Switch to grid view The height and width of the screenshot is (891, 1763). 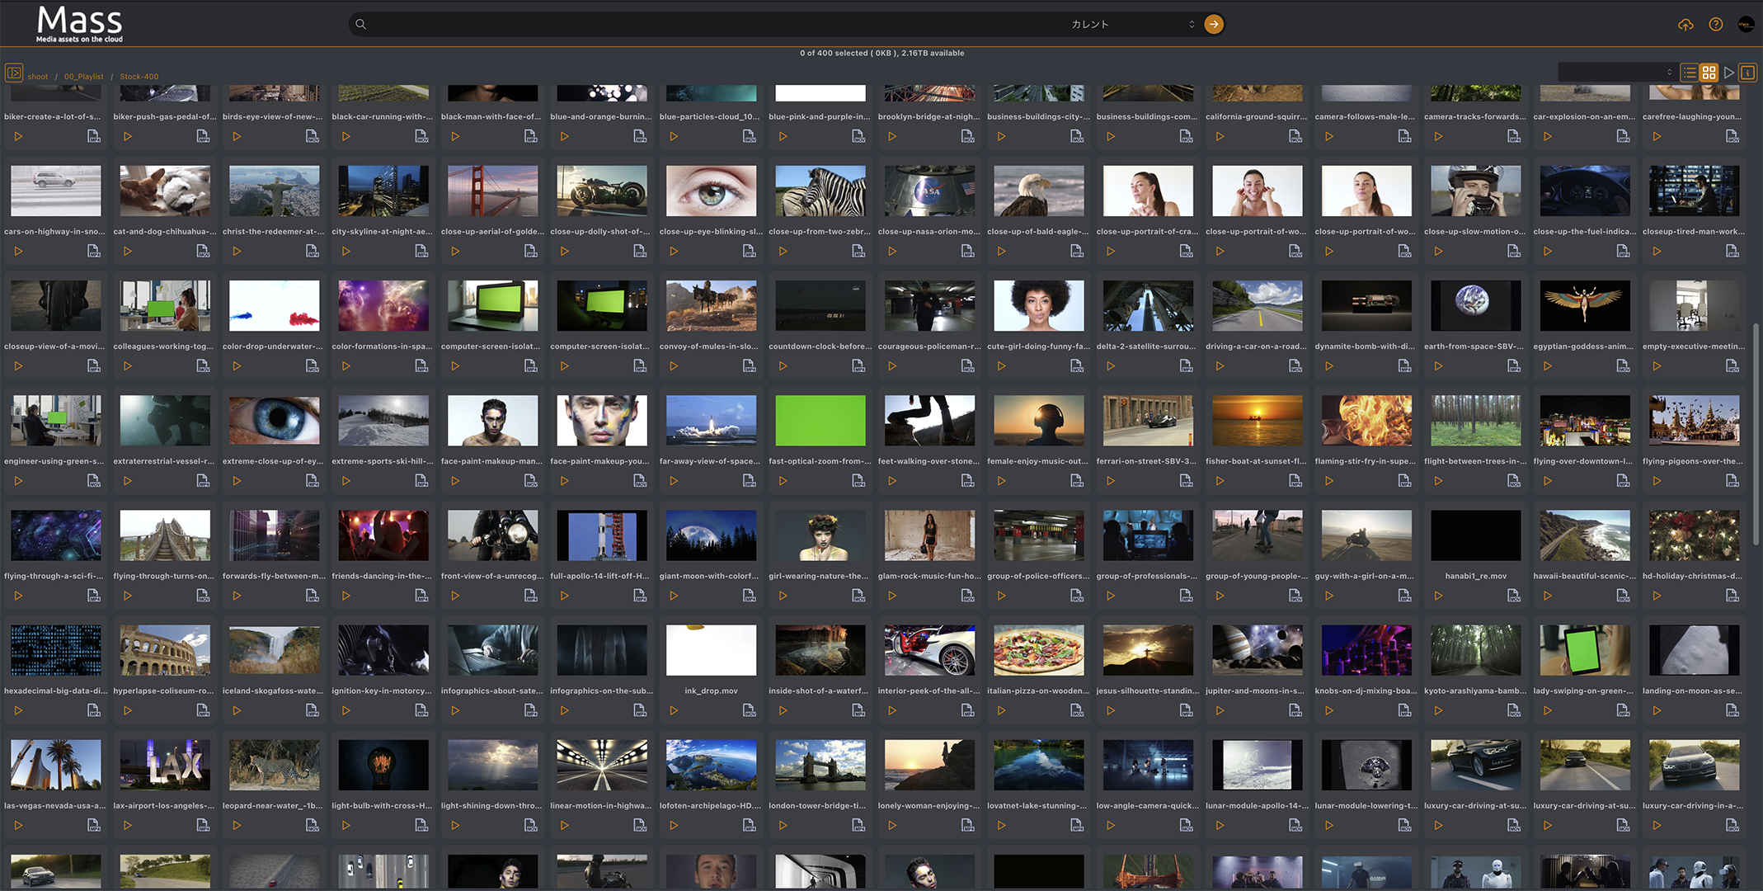click(1709, 73)
